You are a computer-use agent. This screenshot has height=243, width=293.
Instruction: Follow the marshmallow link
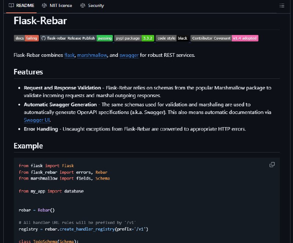[x=92, y=55]
